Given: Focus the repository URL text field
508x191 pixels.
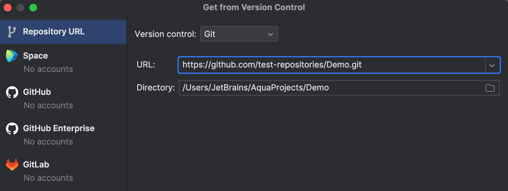Looking at the screenshot, I should (x=332, y=65).
